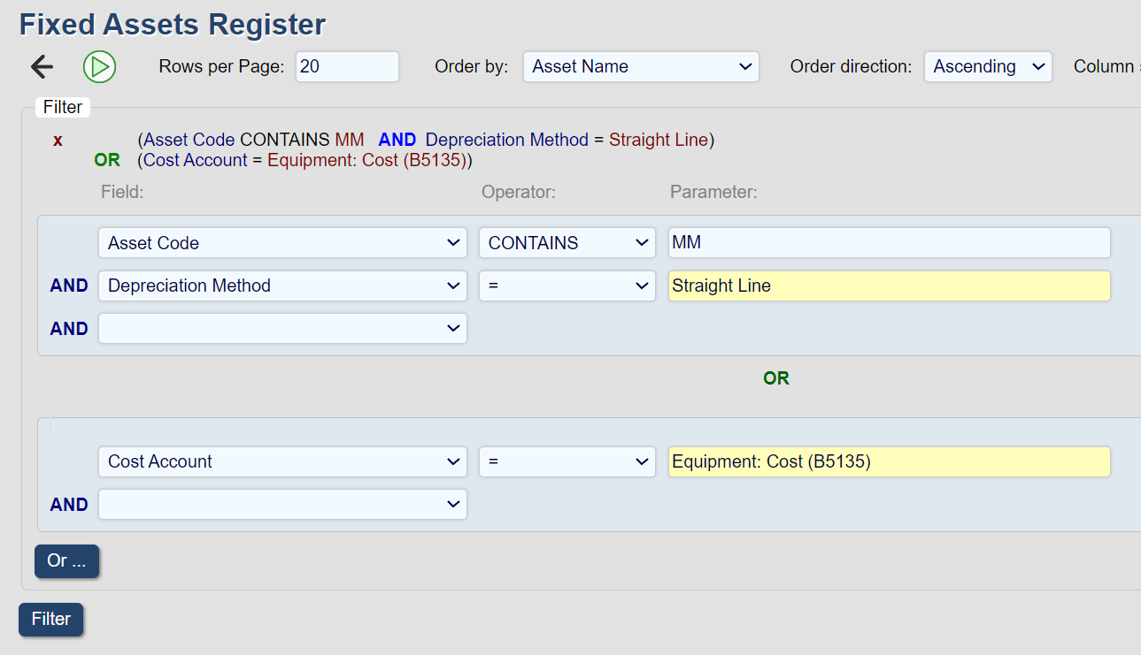Screen dimensions: 1141x655
Task: Apply conditions with the Filter button
Action: click(50, 619)
